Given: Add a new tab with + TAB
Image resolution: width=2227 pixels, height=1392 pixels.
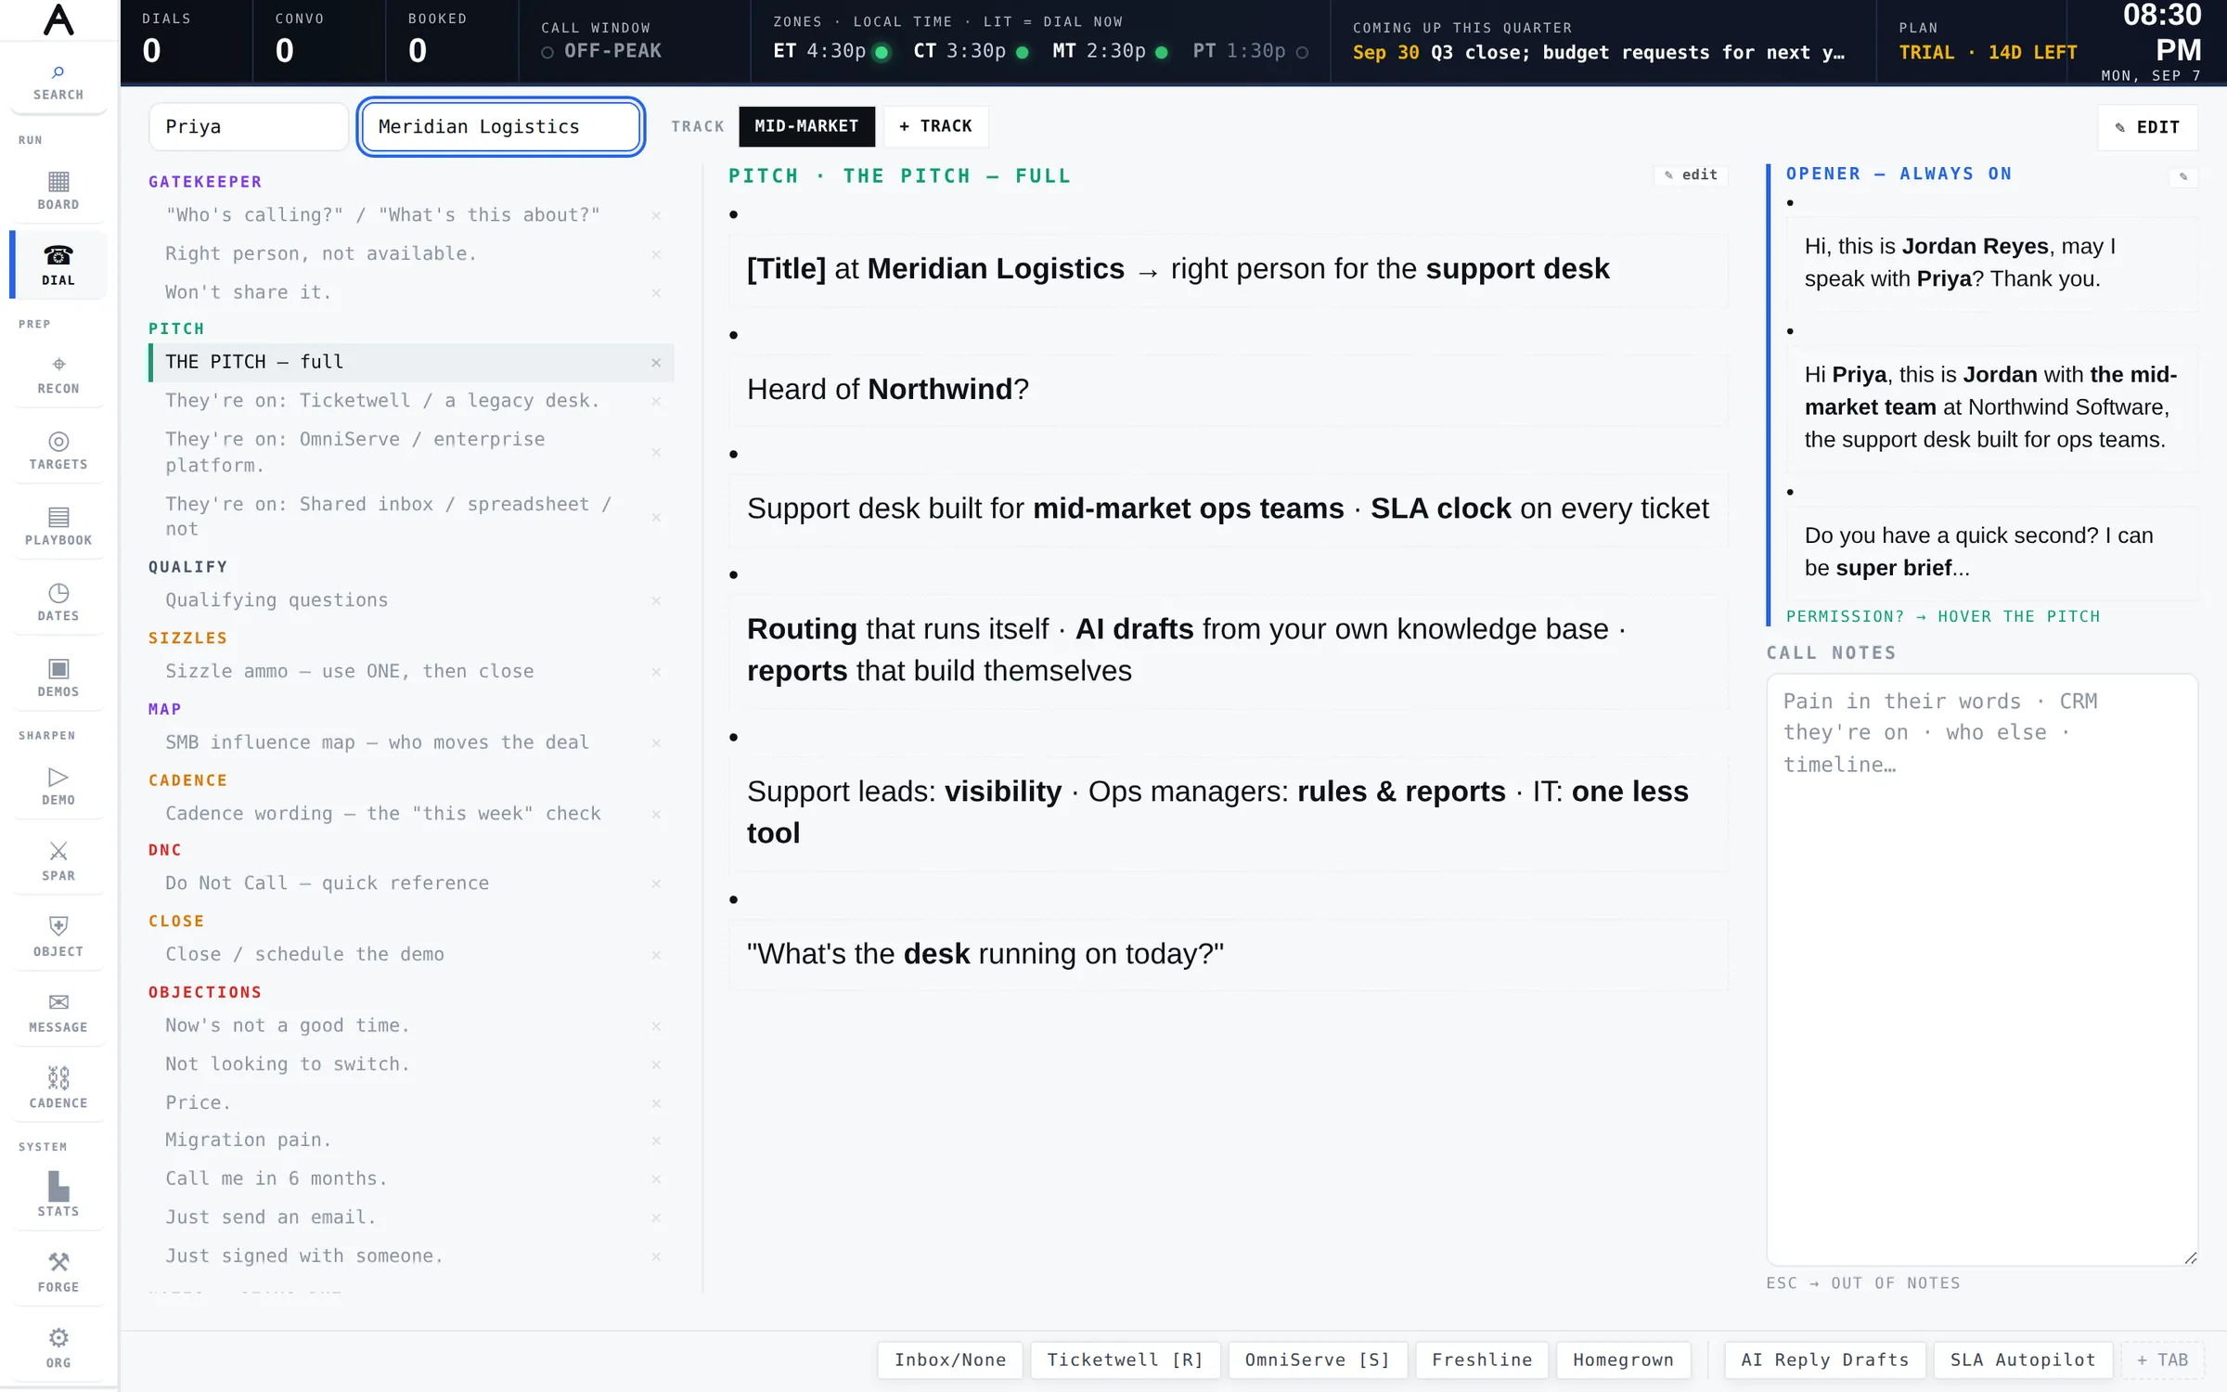Looking at the screenshot, I should click(x=2162, y=1360).
